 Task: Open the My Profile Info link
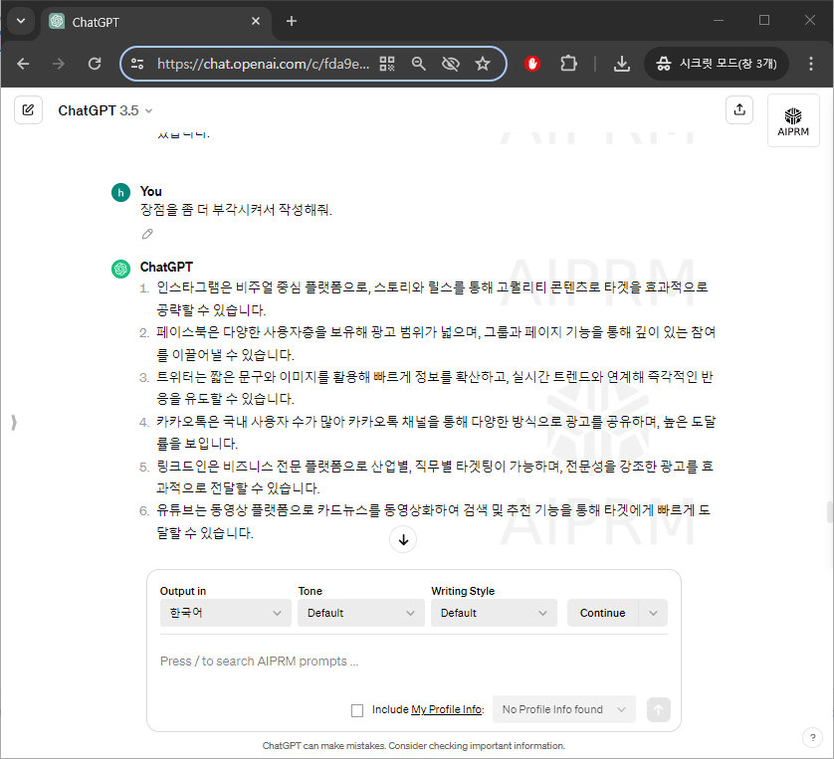click(446, 709)
